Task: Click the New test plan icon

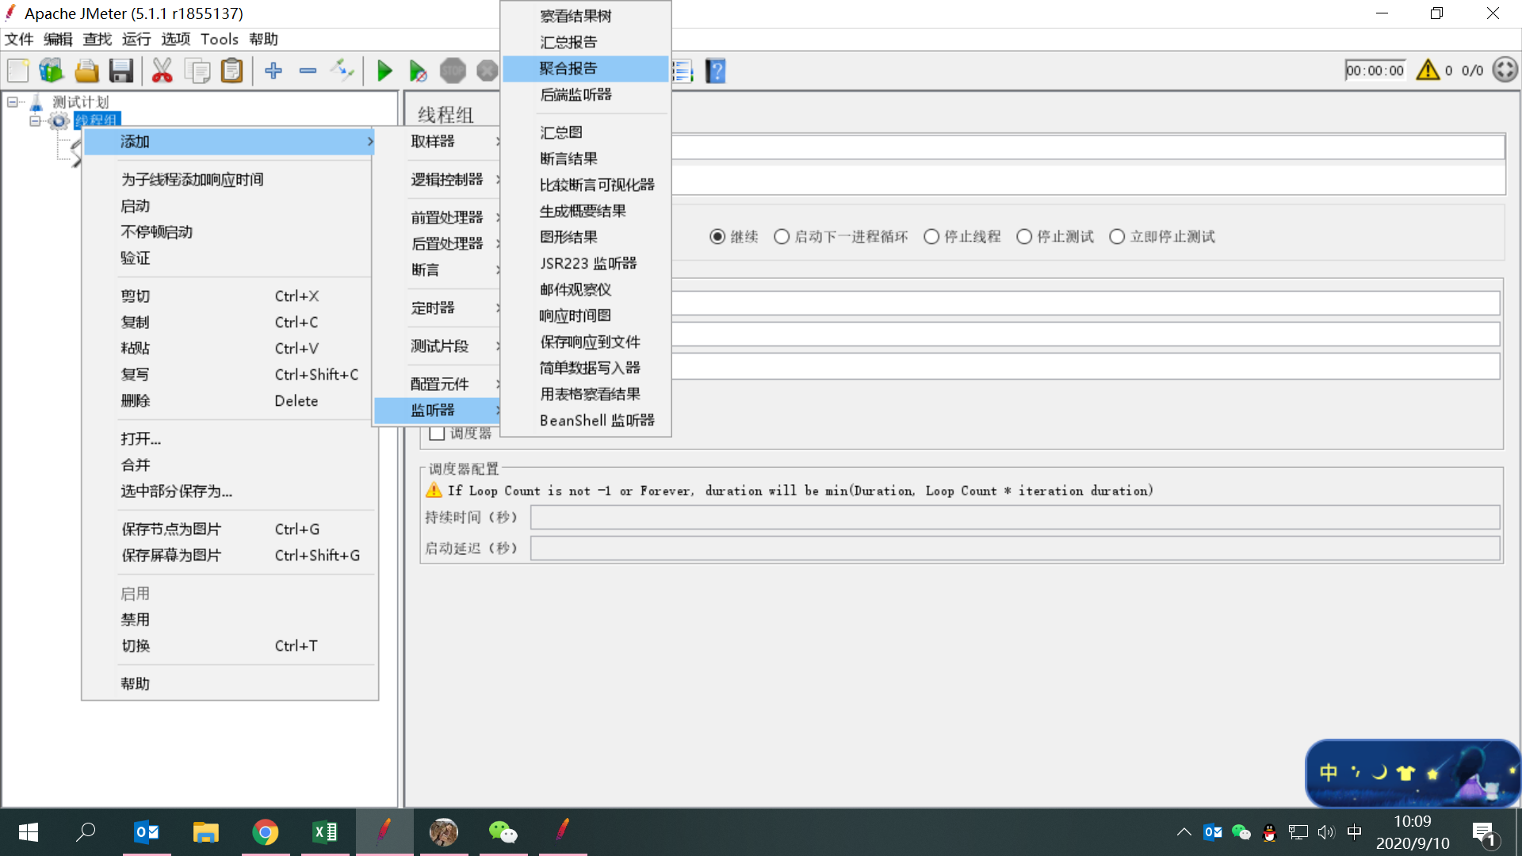Action: click(17, 71)
